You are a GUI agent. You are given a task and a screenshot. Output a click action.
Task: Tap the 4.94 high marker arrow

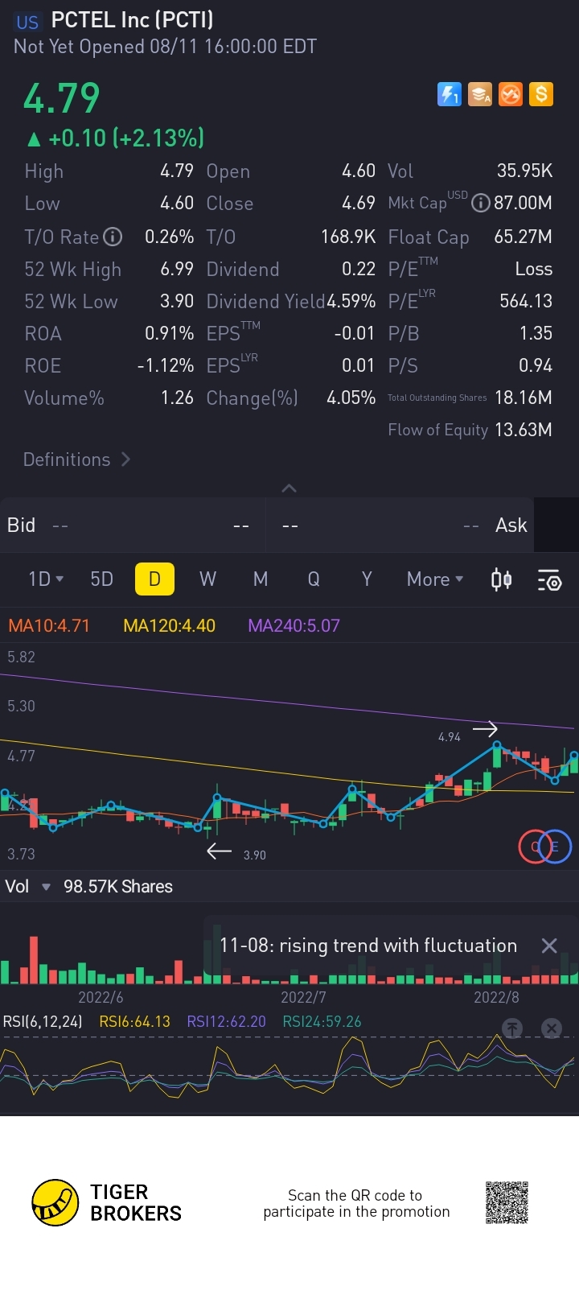point(485,729)
